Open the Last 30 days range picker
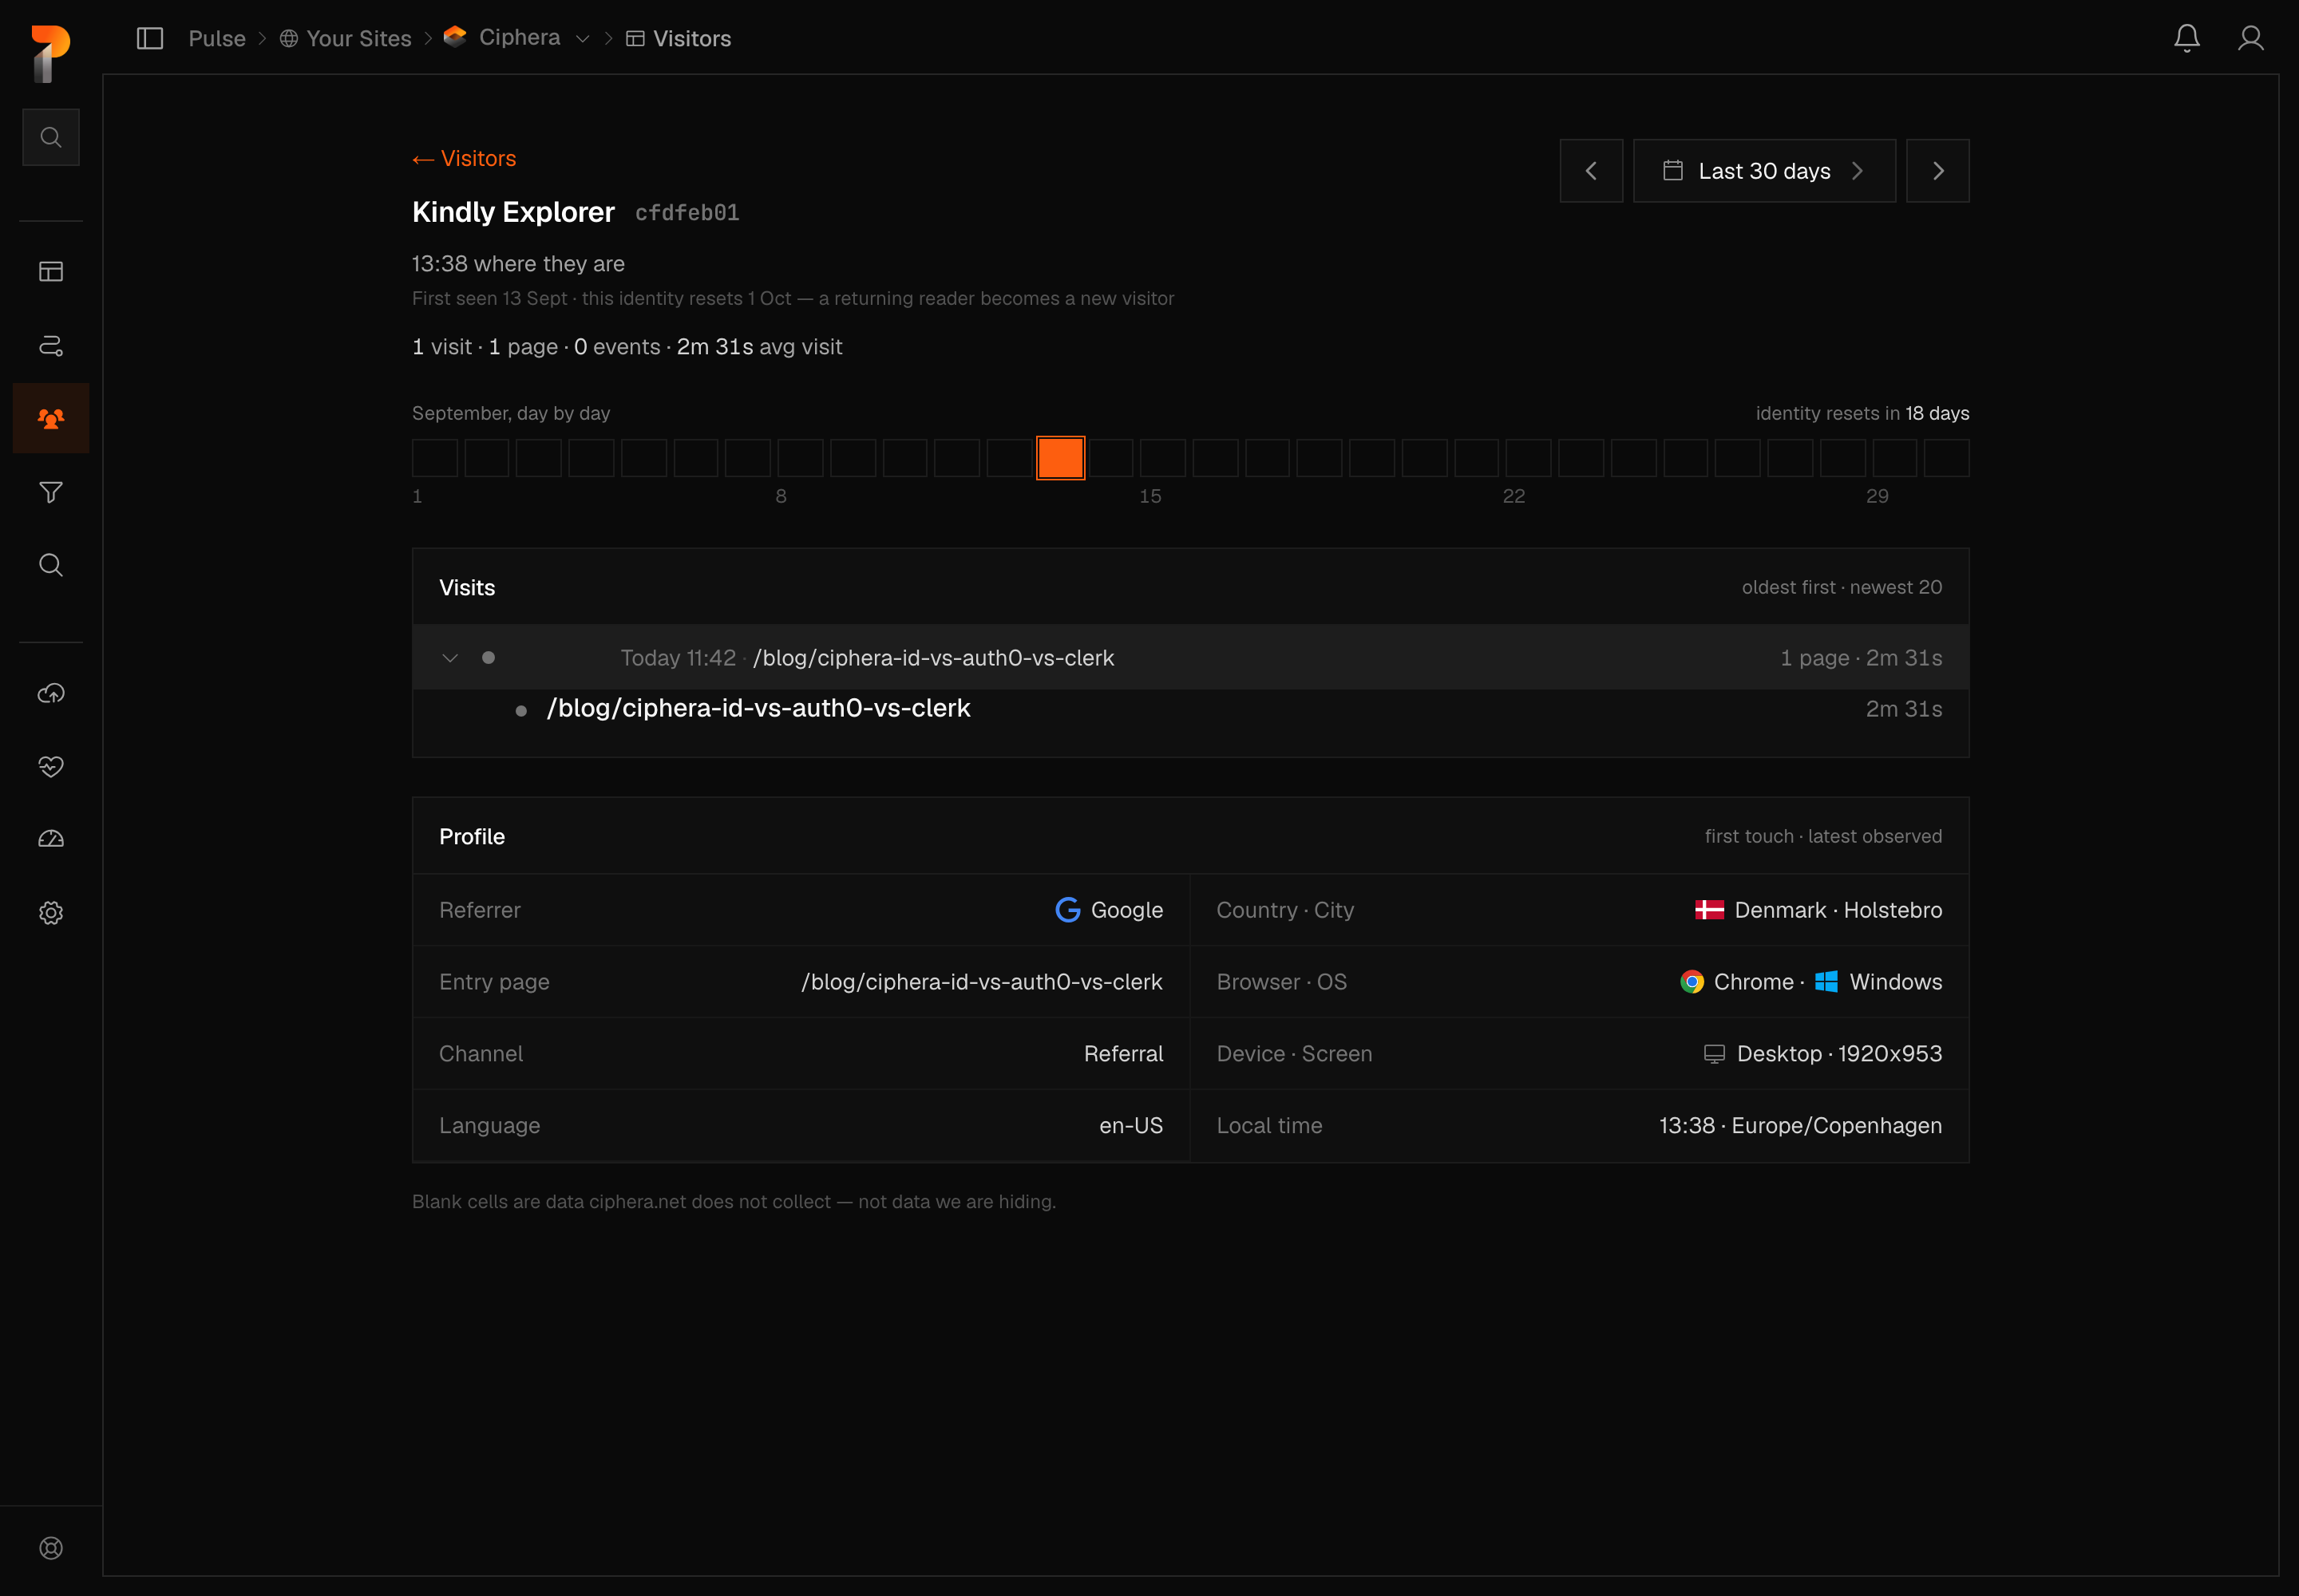 1765,171
